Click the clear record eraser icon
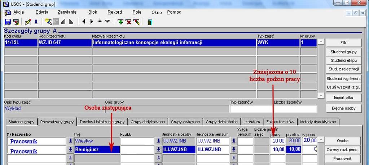The width and height of the screenshot is (369, 165). (x=136, y=22)
